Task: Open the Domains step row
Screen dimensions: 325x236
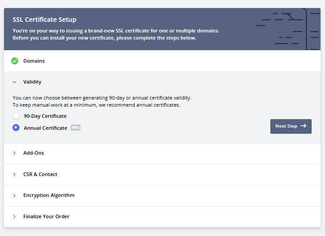Action: point(34,61)
